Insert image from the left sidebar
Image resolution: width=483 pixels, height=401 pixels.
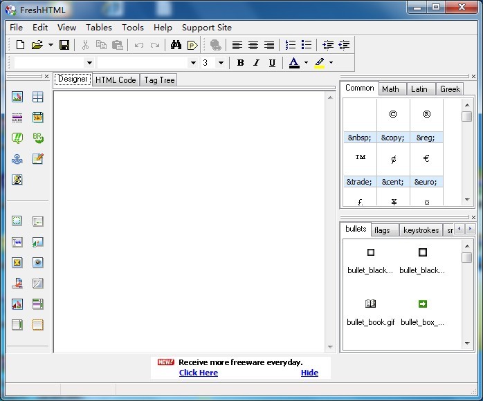(17, 97)
